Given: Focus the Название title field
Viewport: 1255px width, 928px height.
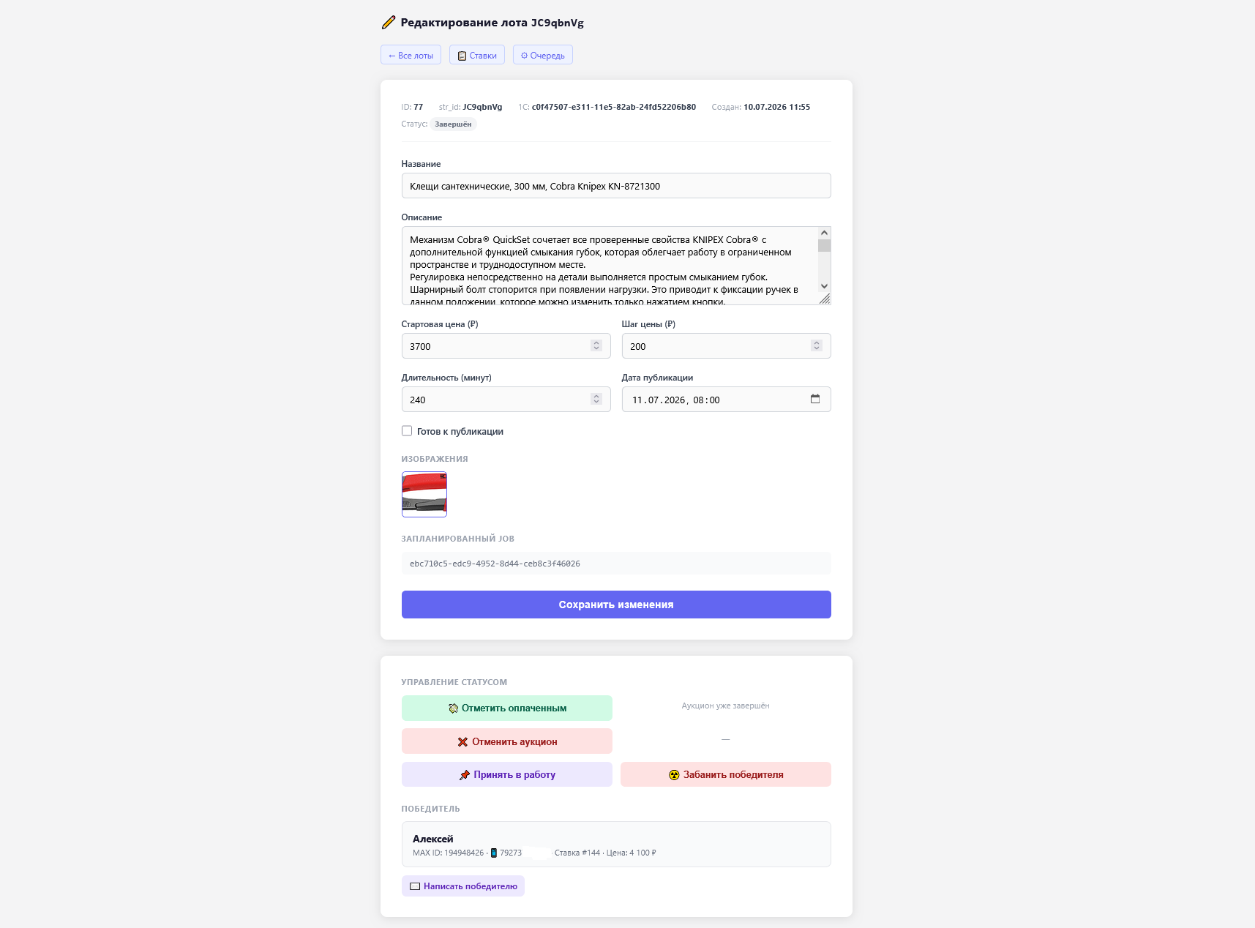Looking at the screenshot, I should point(616,186).
